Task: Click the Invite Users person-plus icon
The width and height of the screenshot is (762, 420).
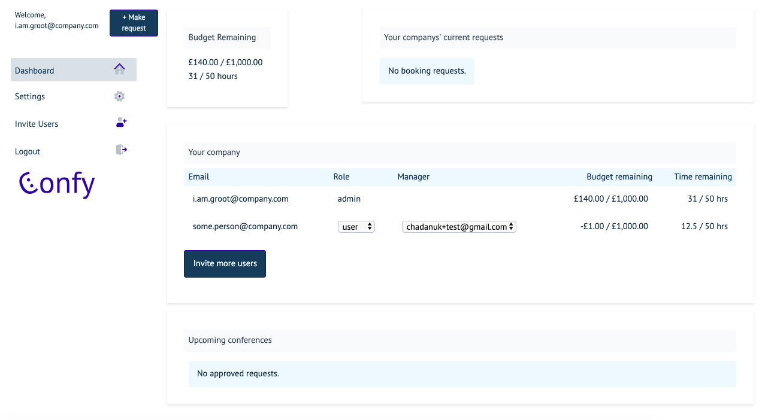Action: [121, 122]
